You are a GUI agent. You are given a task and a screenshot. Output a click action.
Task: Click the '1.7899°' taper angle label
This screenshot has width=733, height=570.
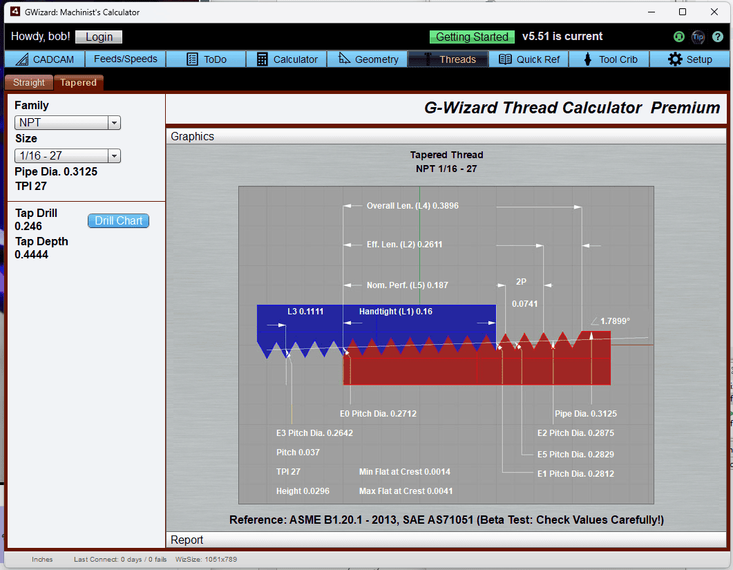pos(615,321)
